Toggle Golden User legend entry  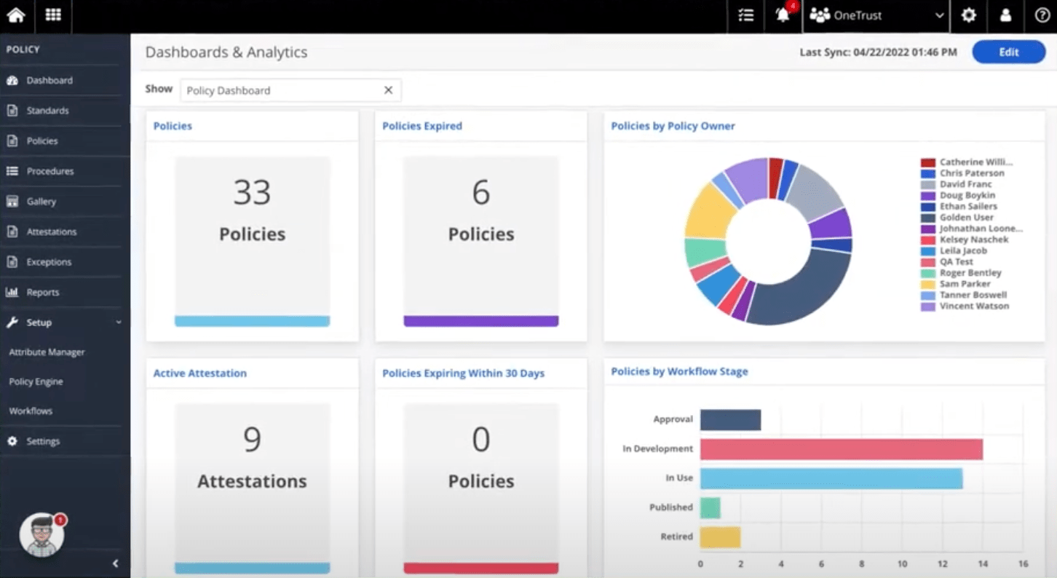tap(967, 217)
